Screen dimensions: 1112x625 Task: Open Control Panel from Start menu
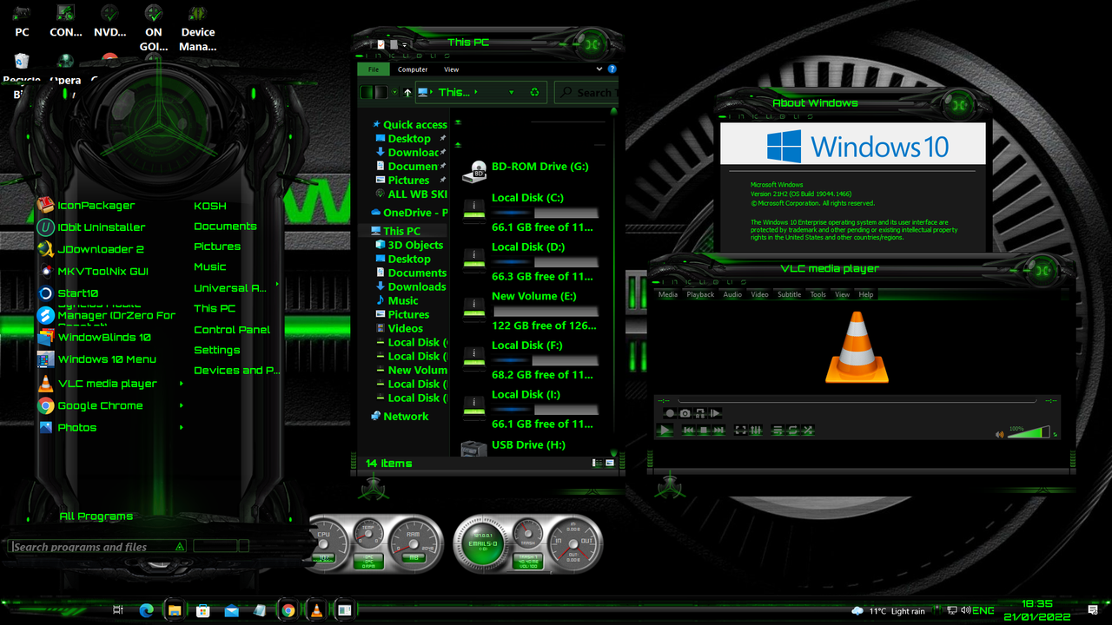point(232,330)
